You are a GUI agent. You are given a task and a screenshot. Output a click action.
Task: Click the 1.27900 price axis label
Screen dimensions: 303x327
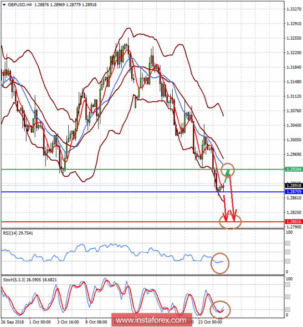294,227
